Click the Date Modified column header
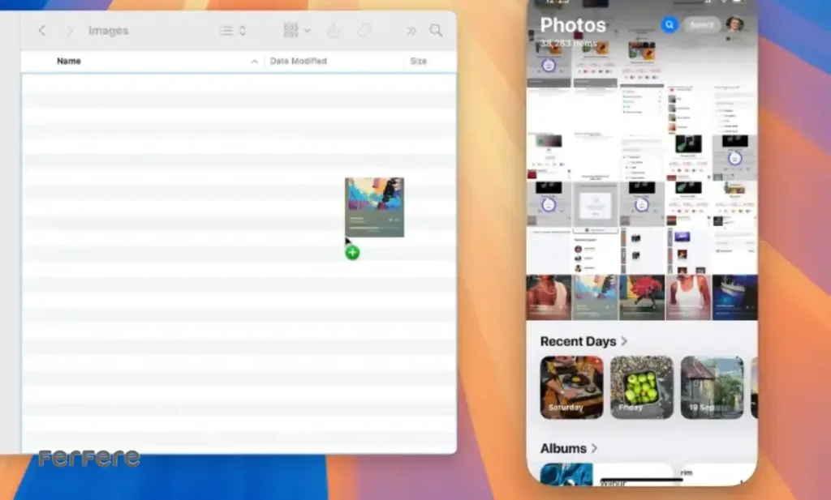Image resolution: width=831 pixels, height=500 pixels. 299,60
